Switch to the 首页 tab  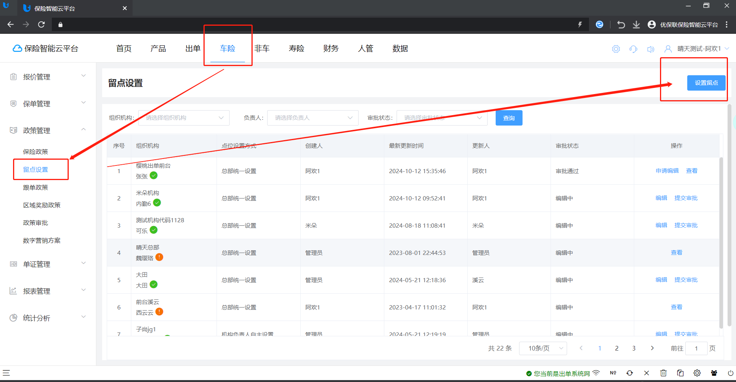tap(124, 49)
